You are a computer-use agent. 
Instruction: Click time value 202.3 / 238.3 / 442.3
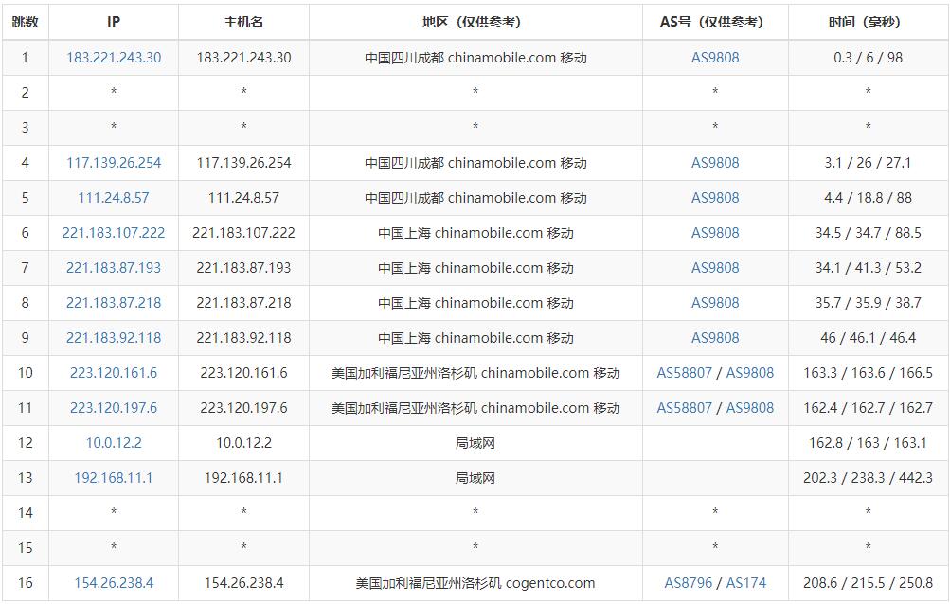[868, 478]
